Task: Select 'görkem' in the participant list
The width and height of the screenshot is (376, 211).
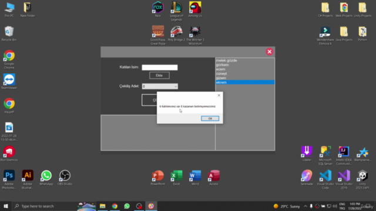Action: pos(245,65)
